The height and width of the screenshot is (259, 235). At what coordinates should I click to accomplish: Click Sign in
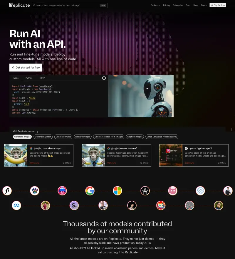(x=204, y=5)
